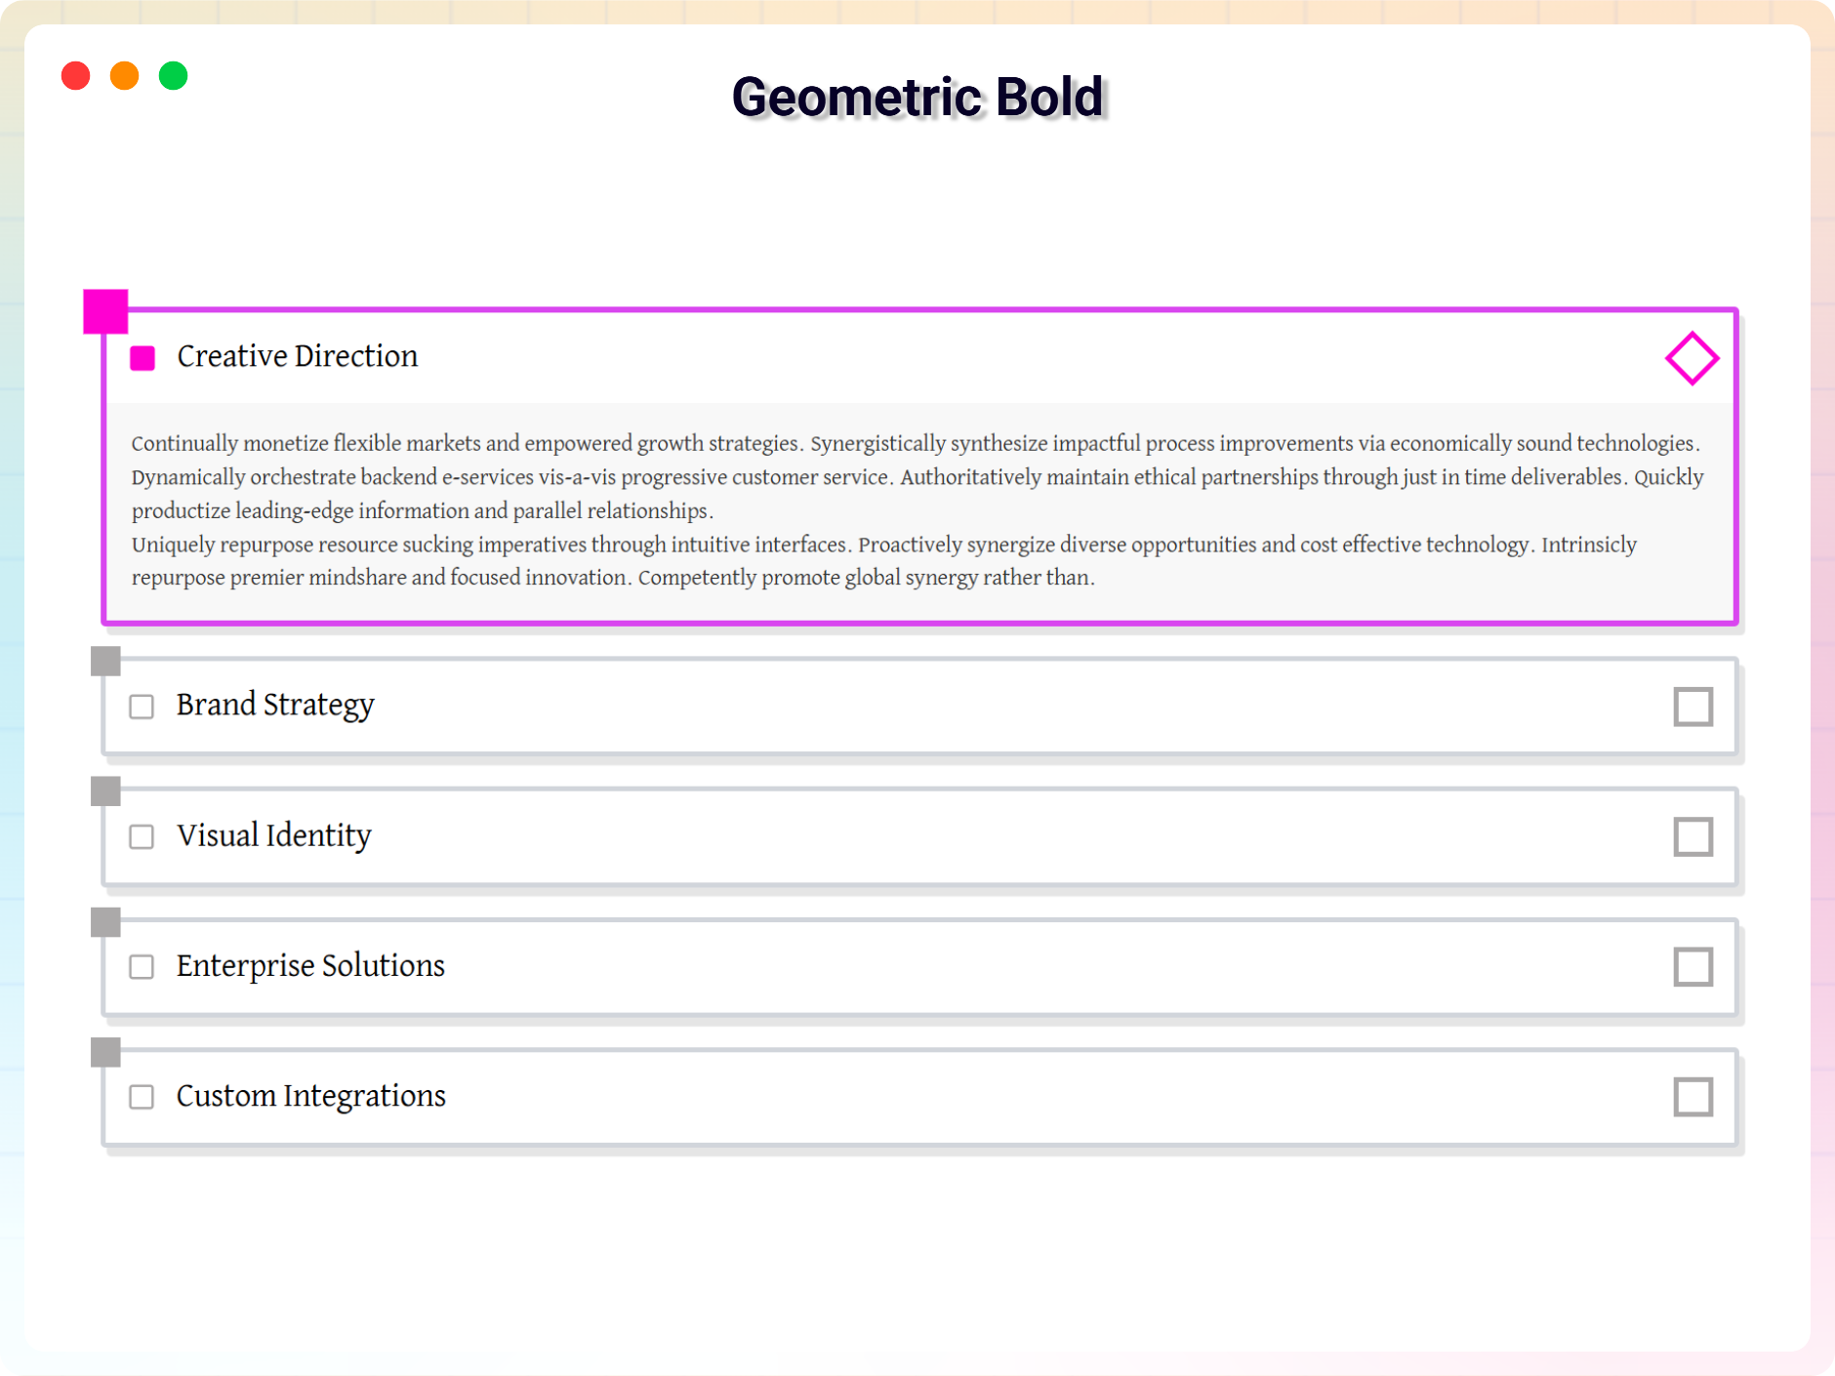Toggle the small checkbox beside Custom Integrations
Image resolution: width=1835 pixels, height=1376 pixels.
click(142, 1097)
